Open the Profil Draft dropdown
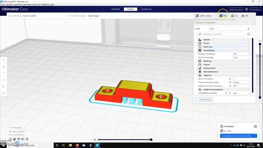The width and height of the screenshot is (263, 148). pos(231,29)
